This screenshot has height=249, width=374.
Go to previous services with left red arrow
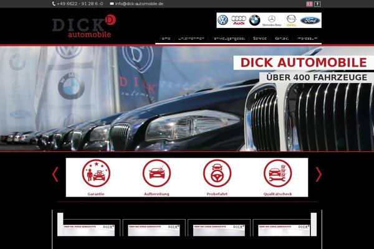click(x=55, y=174)
